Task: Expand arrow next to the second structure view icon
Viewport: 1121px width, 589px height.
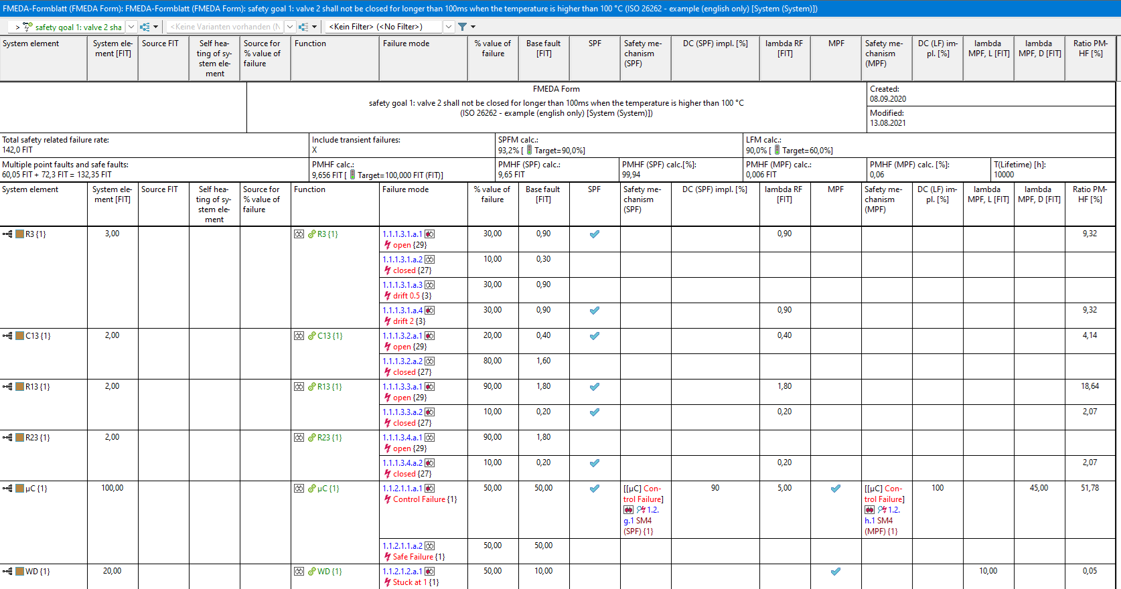Action: [x=315, y=27]
